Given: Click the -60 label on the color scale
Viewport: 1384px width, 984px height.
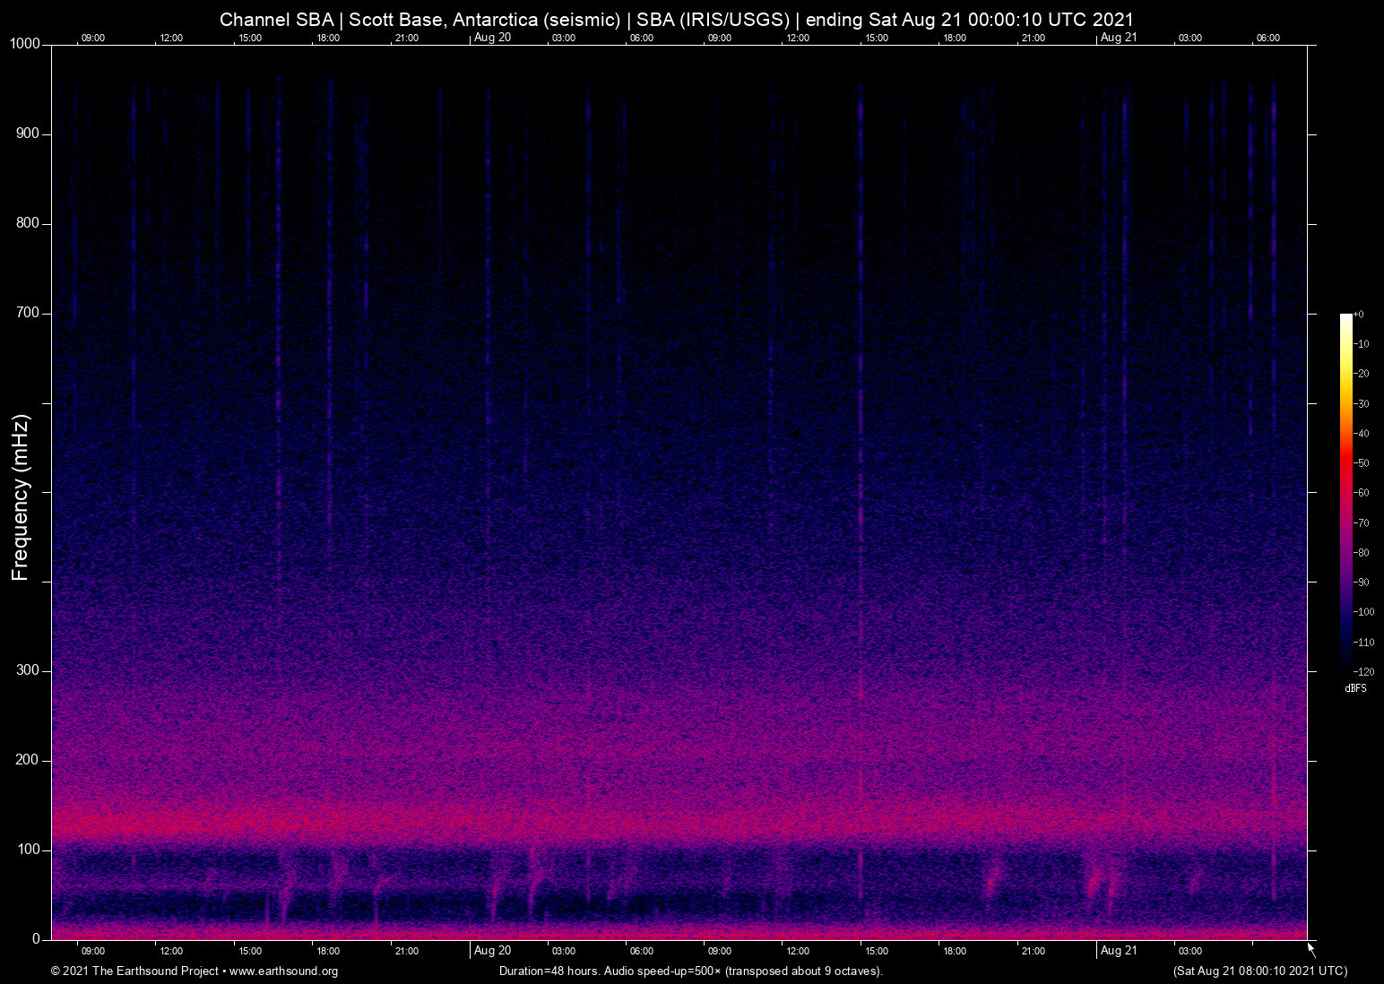Looking at the screenshot, I should tap(1360, 492).
